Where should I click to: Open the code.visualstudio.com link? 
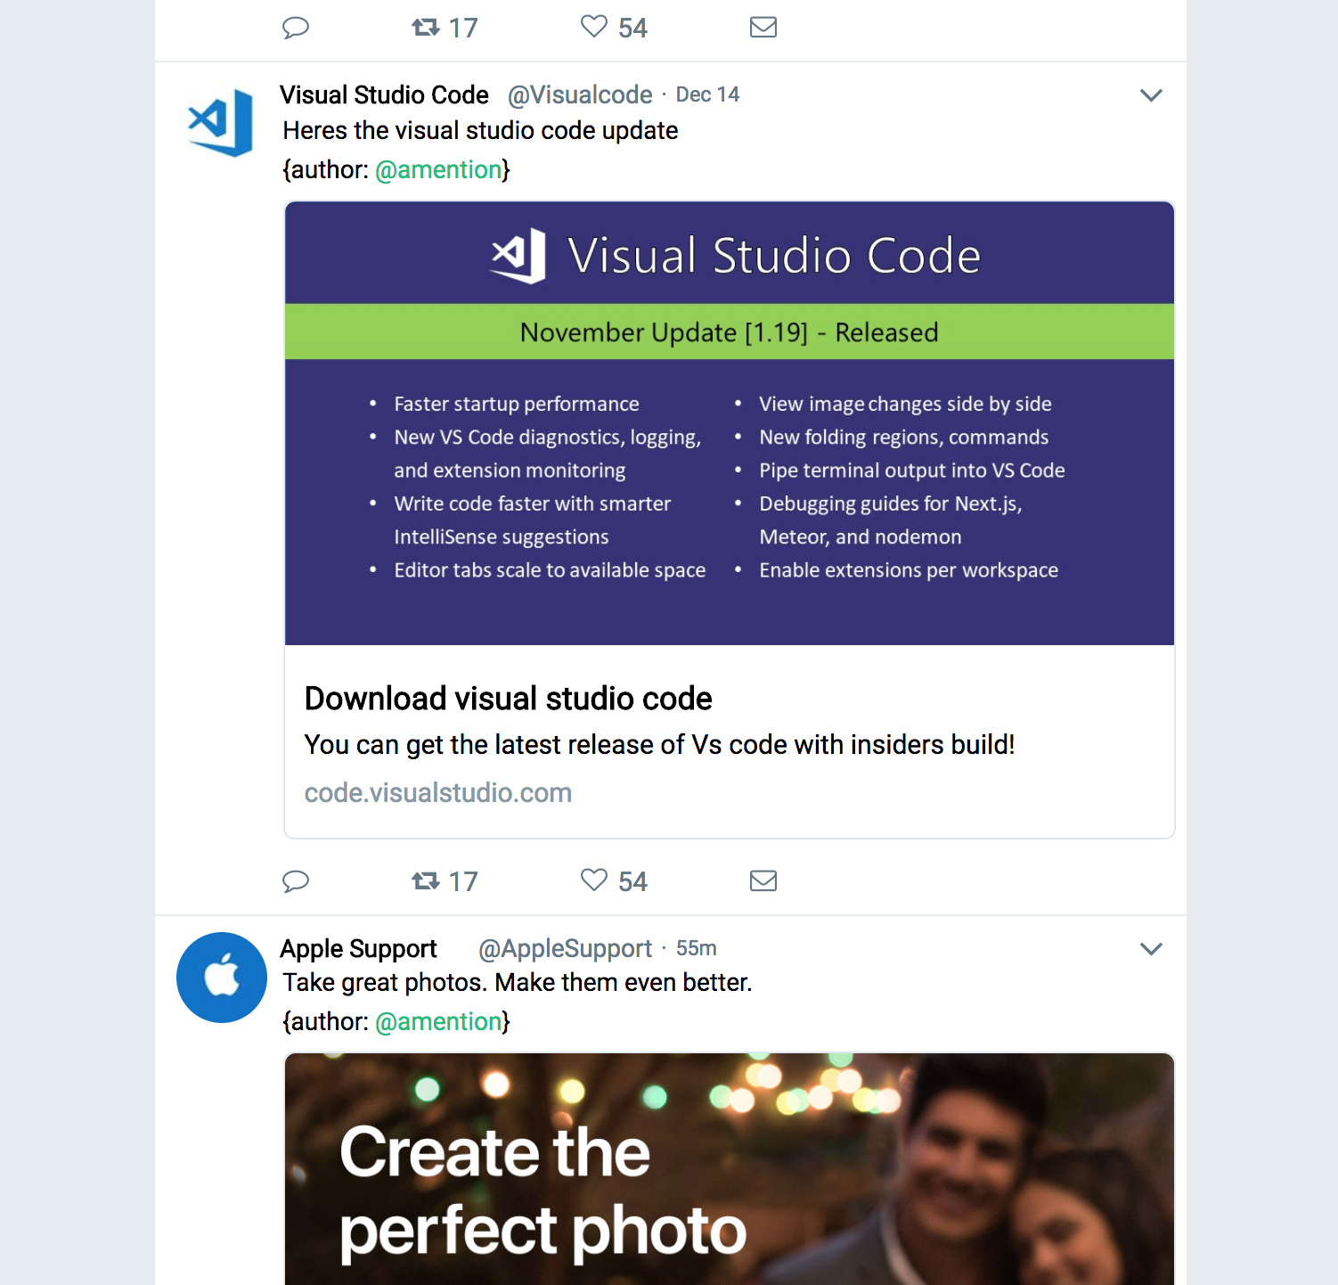pos(438,793)
